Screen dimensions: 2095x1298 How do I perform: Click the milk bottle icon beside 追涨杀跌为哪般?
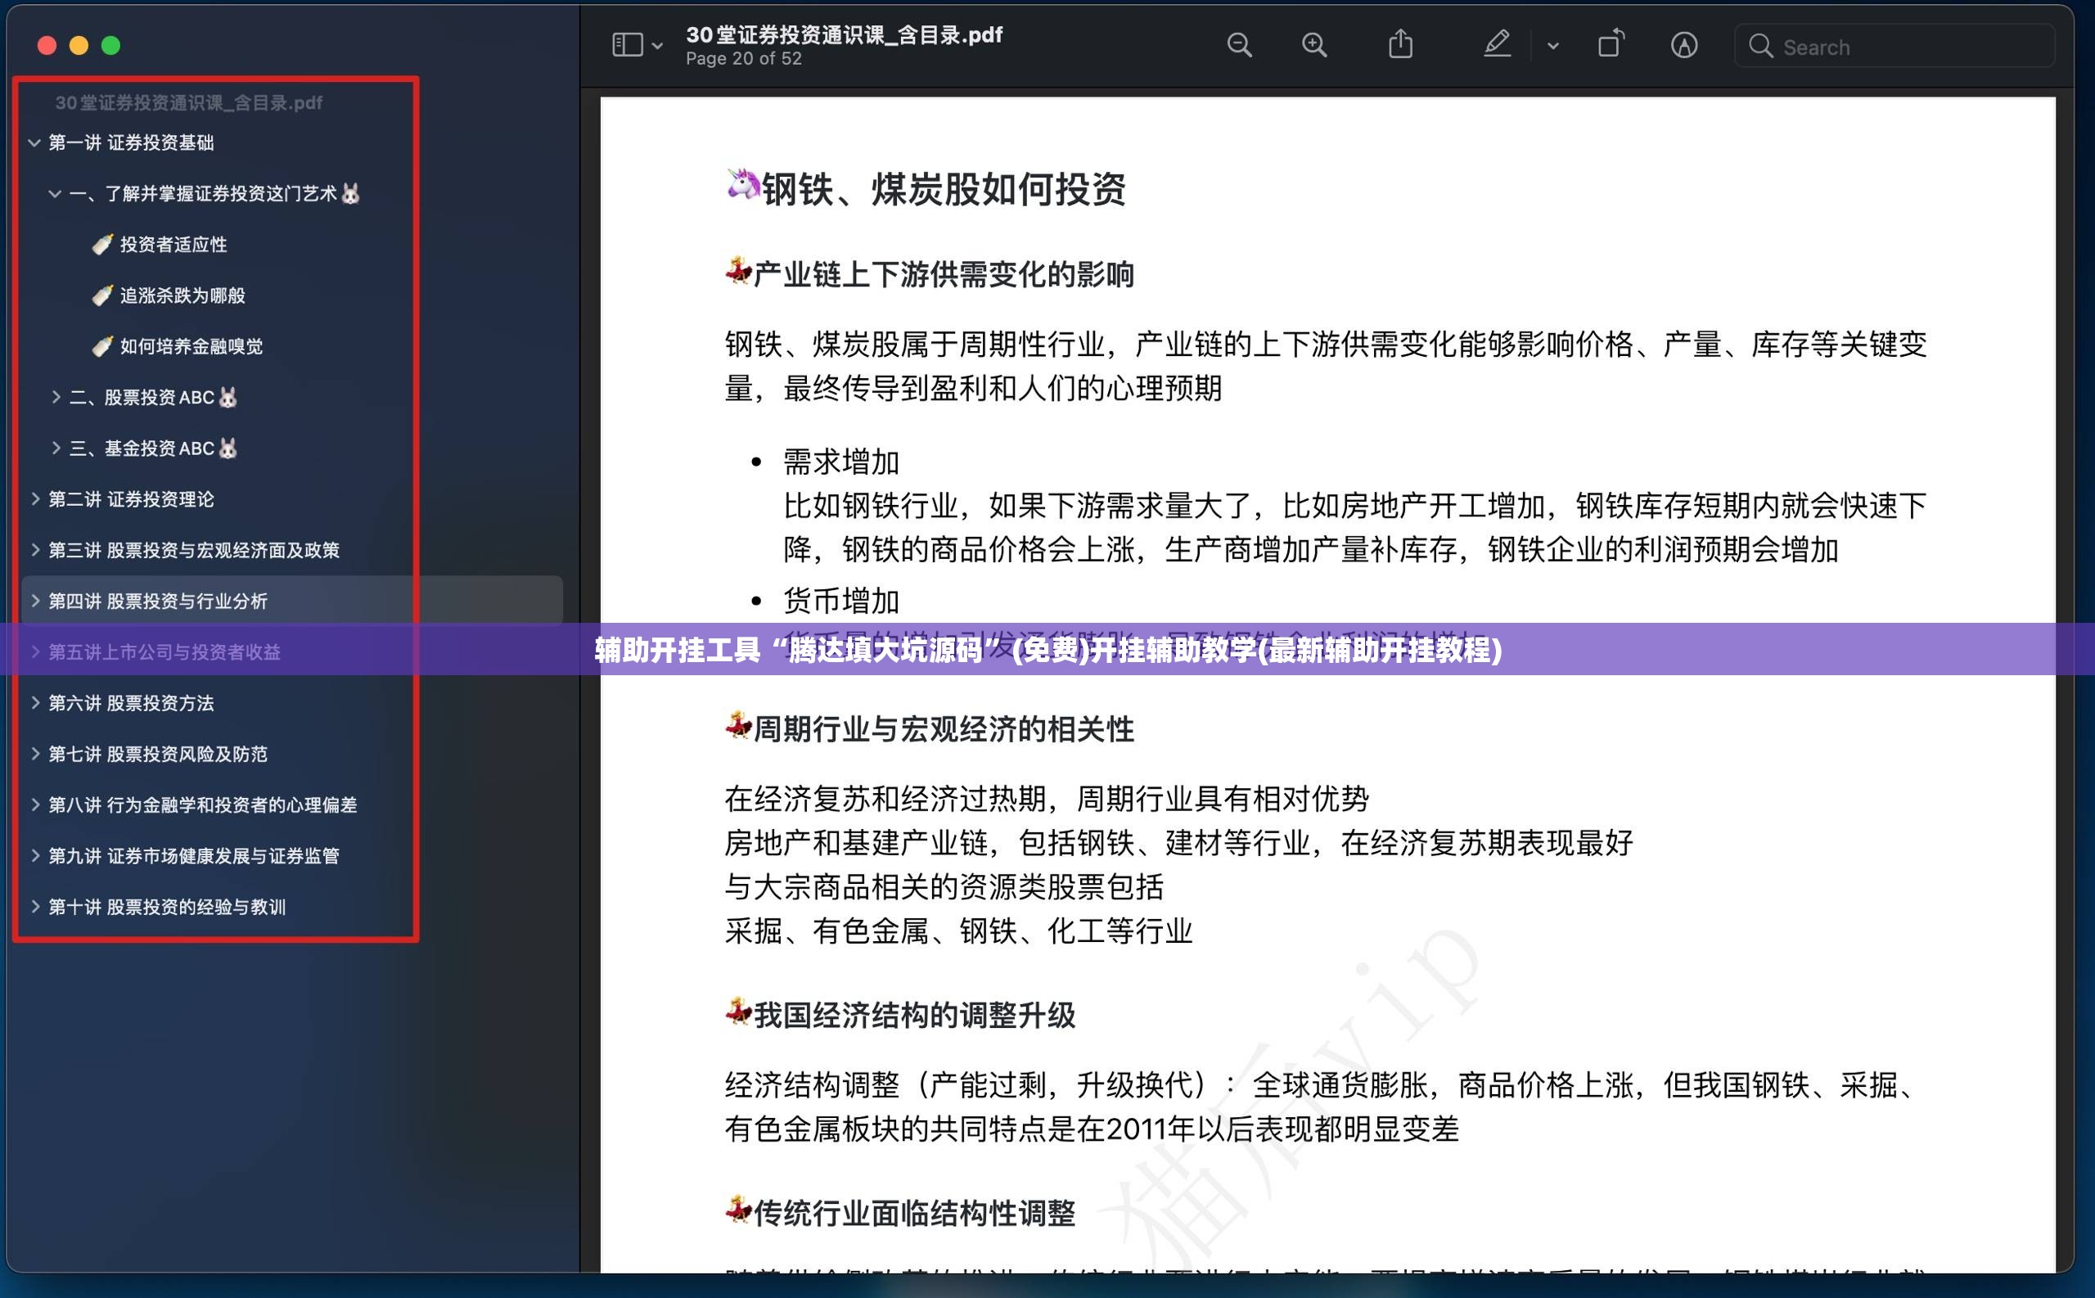102,295
